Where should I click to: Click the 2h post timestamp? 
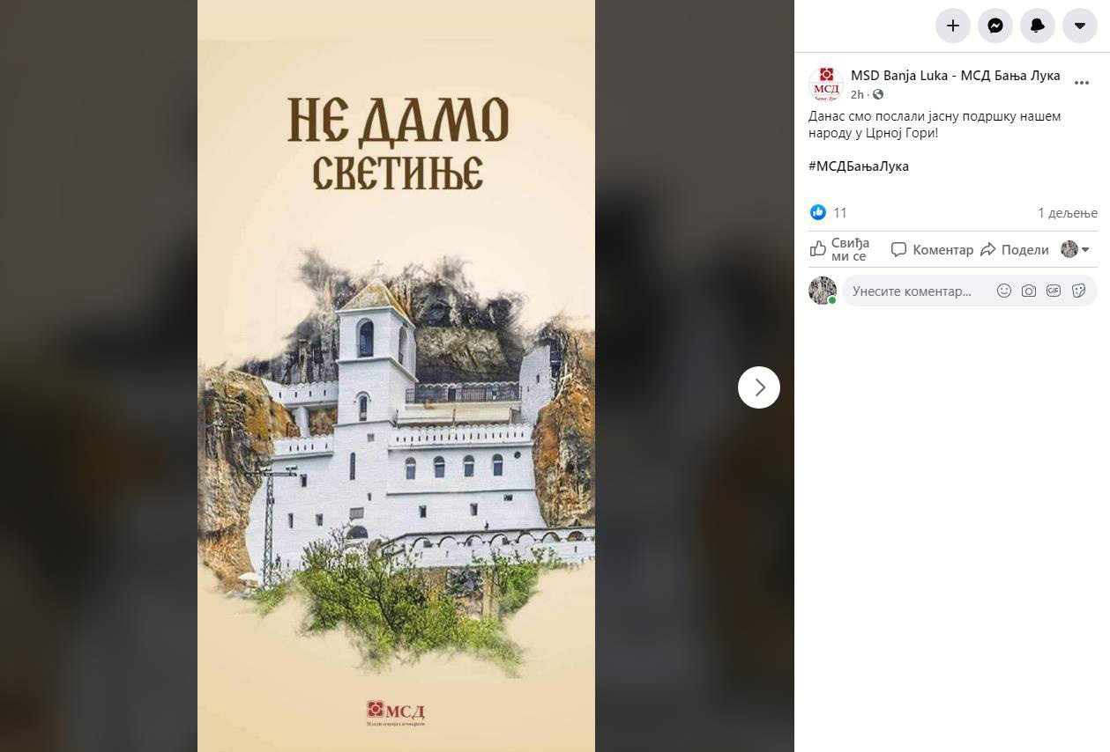pyautogui.click(x=857, y=94)
